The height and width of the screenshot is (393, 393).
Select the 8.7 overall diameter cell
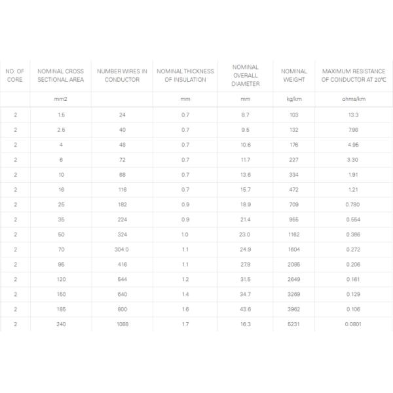pos(246,115)
